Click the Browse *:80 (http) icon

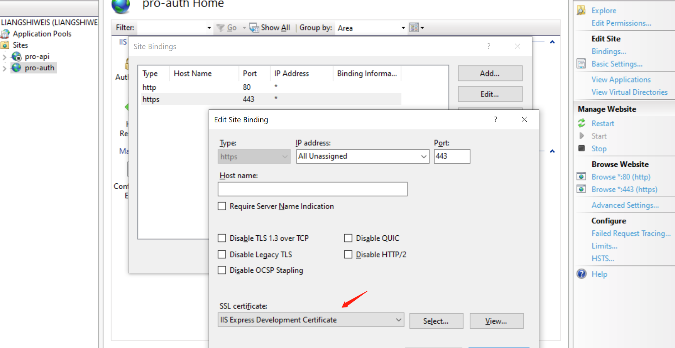click(x=581, y=177)
